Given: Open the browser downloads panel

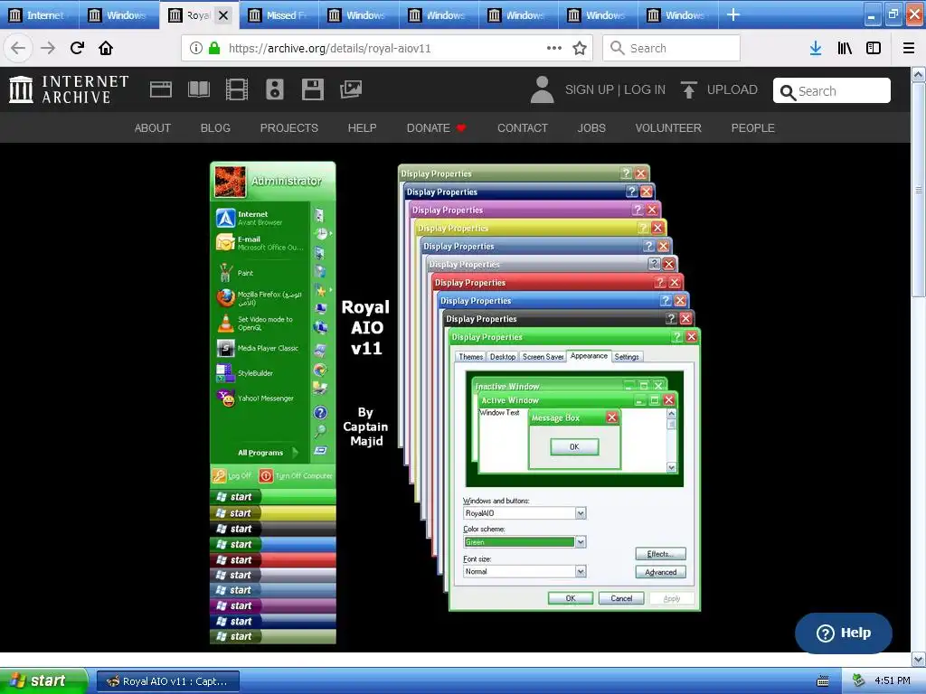Looking at the screenshot, I should pos(815,48).
